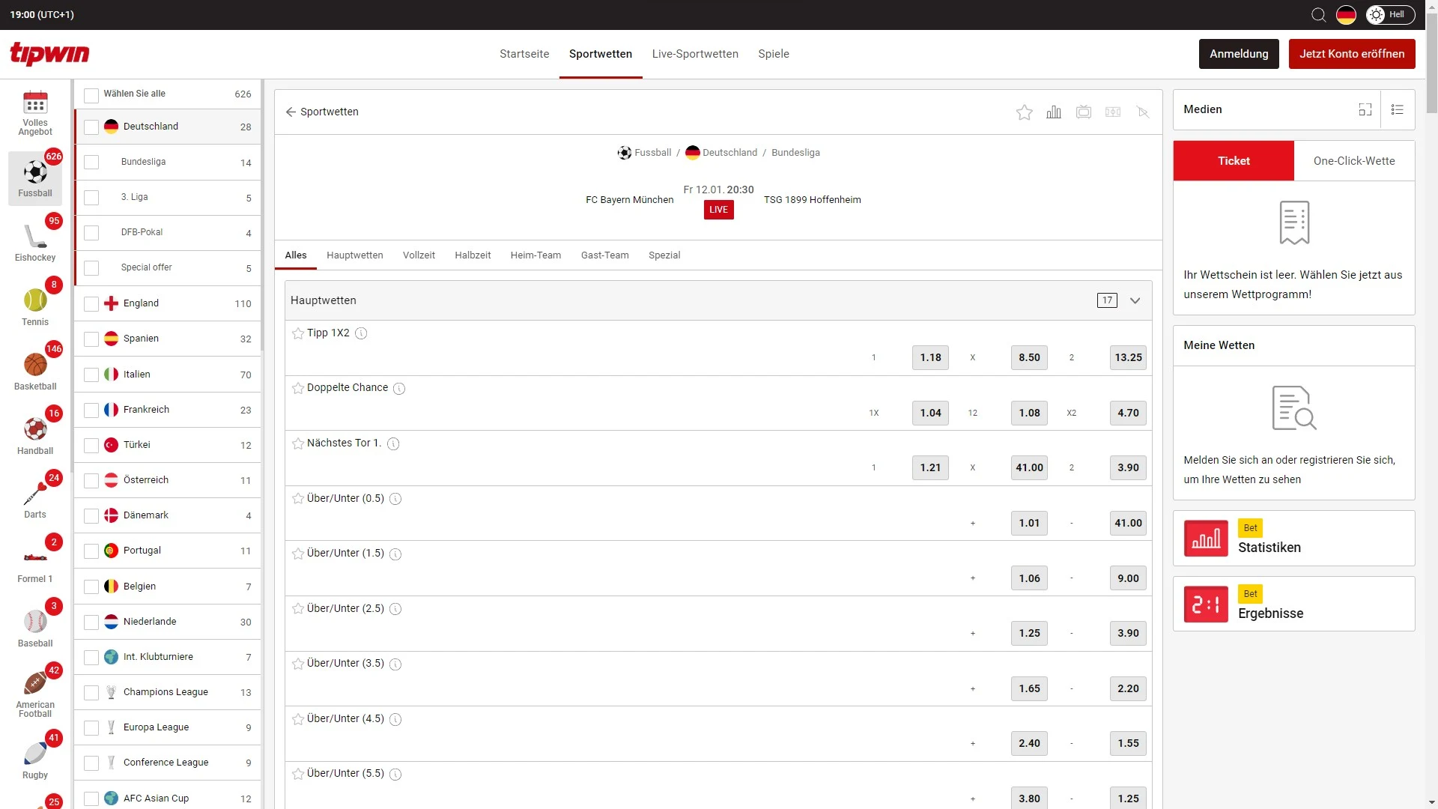This screenshot has width=1438, height=809.
Task: Click the tipwin logo
Action: point(49,54)
